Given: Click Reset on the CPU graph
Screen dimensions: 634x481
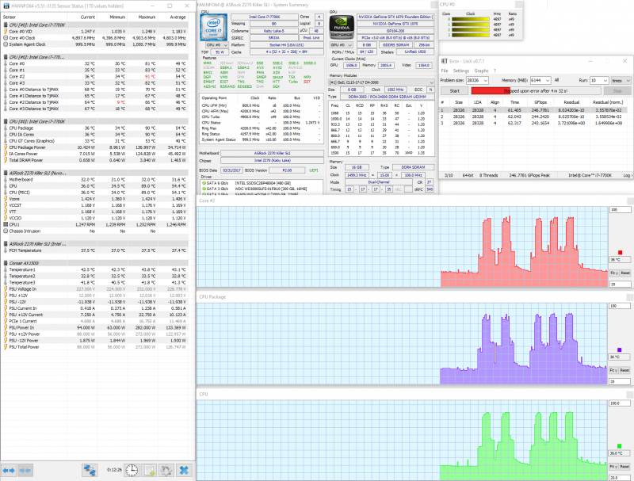Looking at the screenshot, I should click(x=624, y=467).
